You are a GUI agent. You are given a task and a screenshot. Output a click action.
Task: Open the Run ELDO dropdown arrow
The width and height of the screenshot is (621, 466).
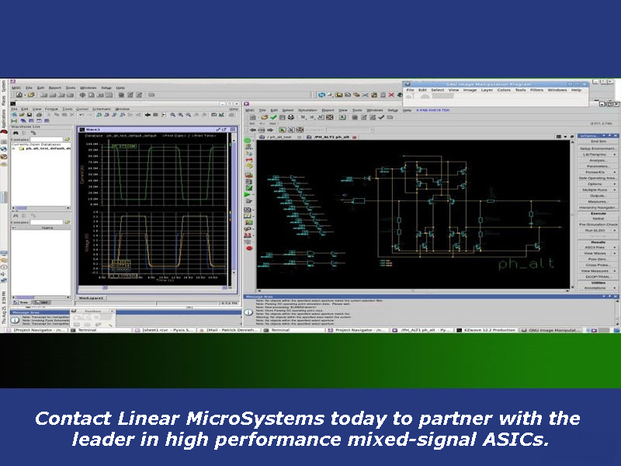tap(615, 230)
